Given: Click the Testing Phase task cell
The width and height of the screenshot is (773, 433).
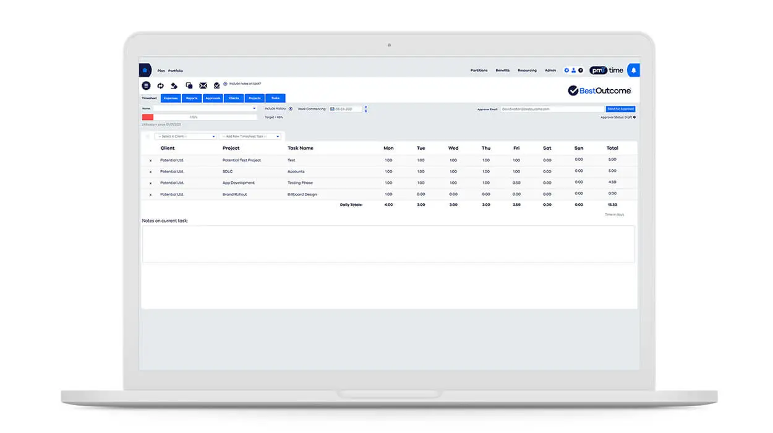Looking at the screenshot, I should click(300, 183).
